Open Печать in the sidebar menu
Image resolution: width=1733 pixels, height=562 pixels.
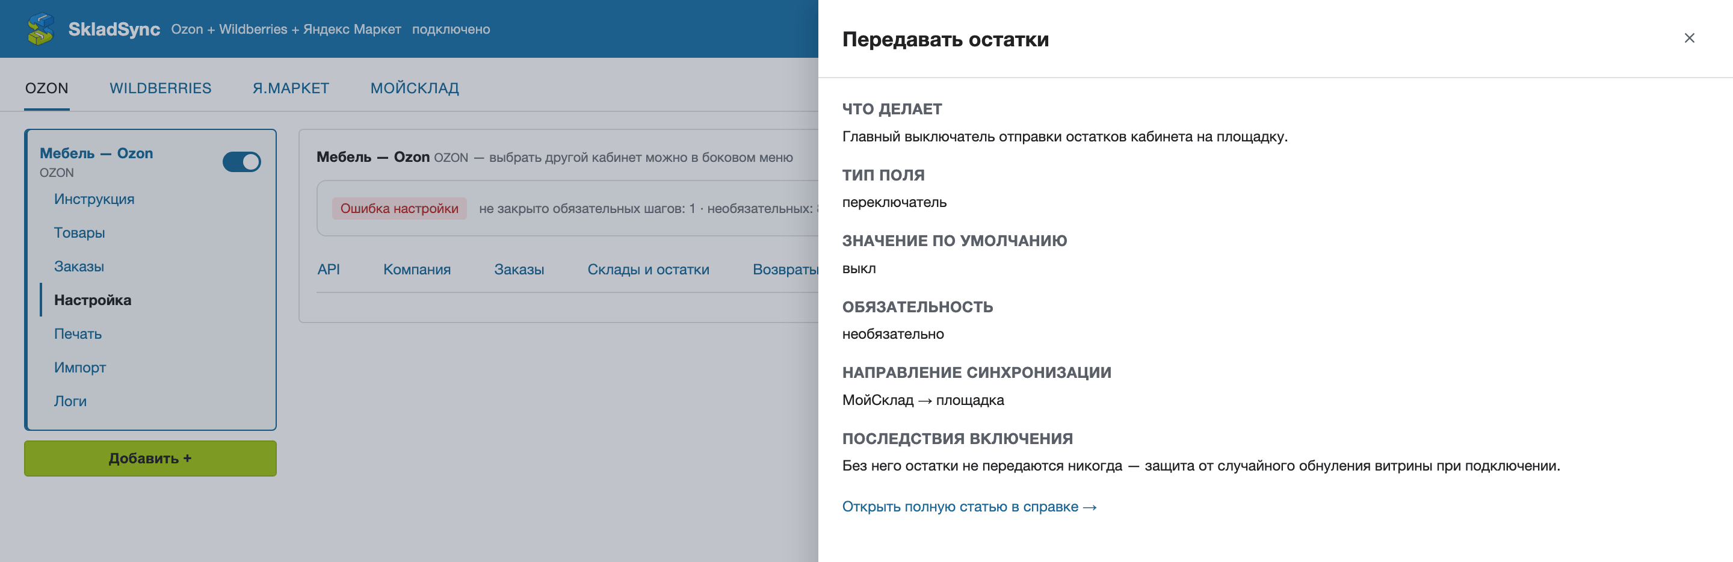tap(78, 334)
